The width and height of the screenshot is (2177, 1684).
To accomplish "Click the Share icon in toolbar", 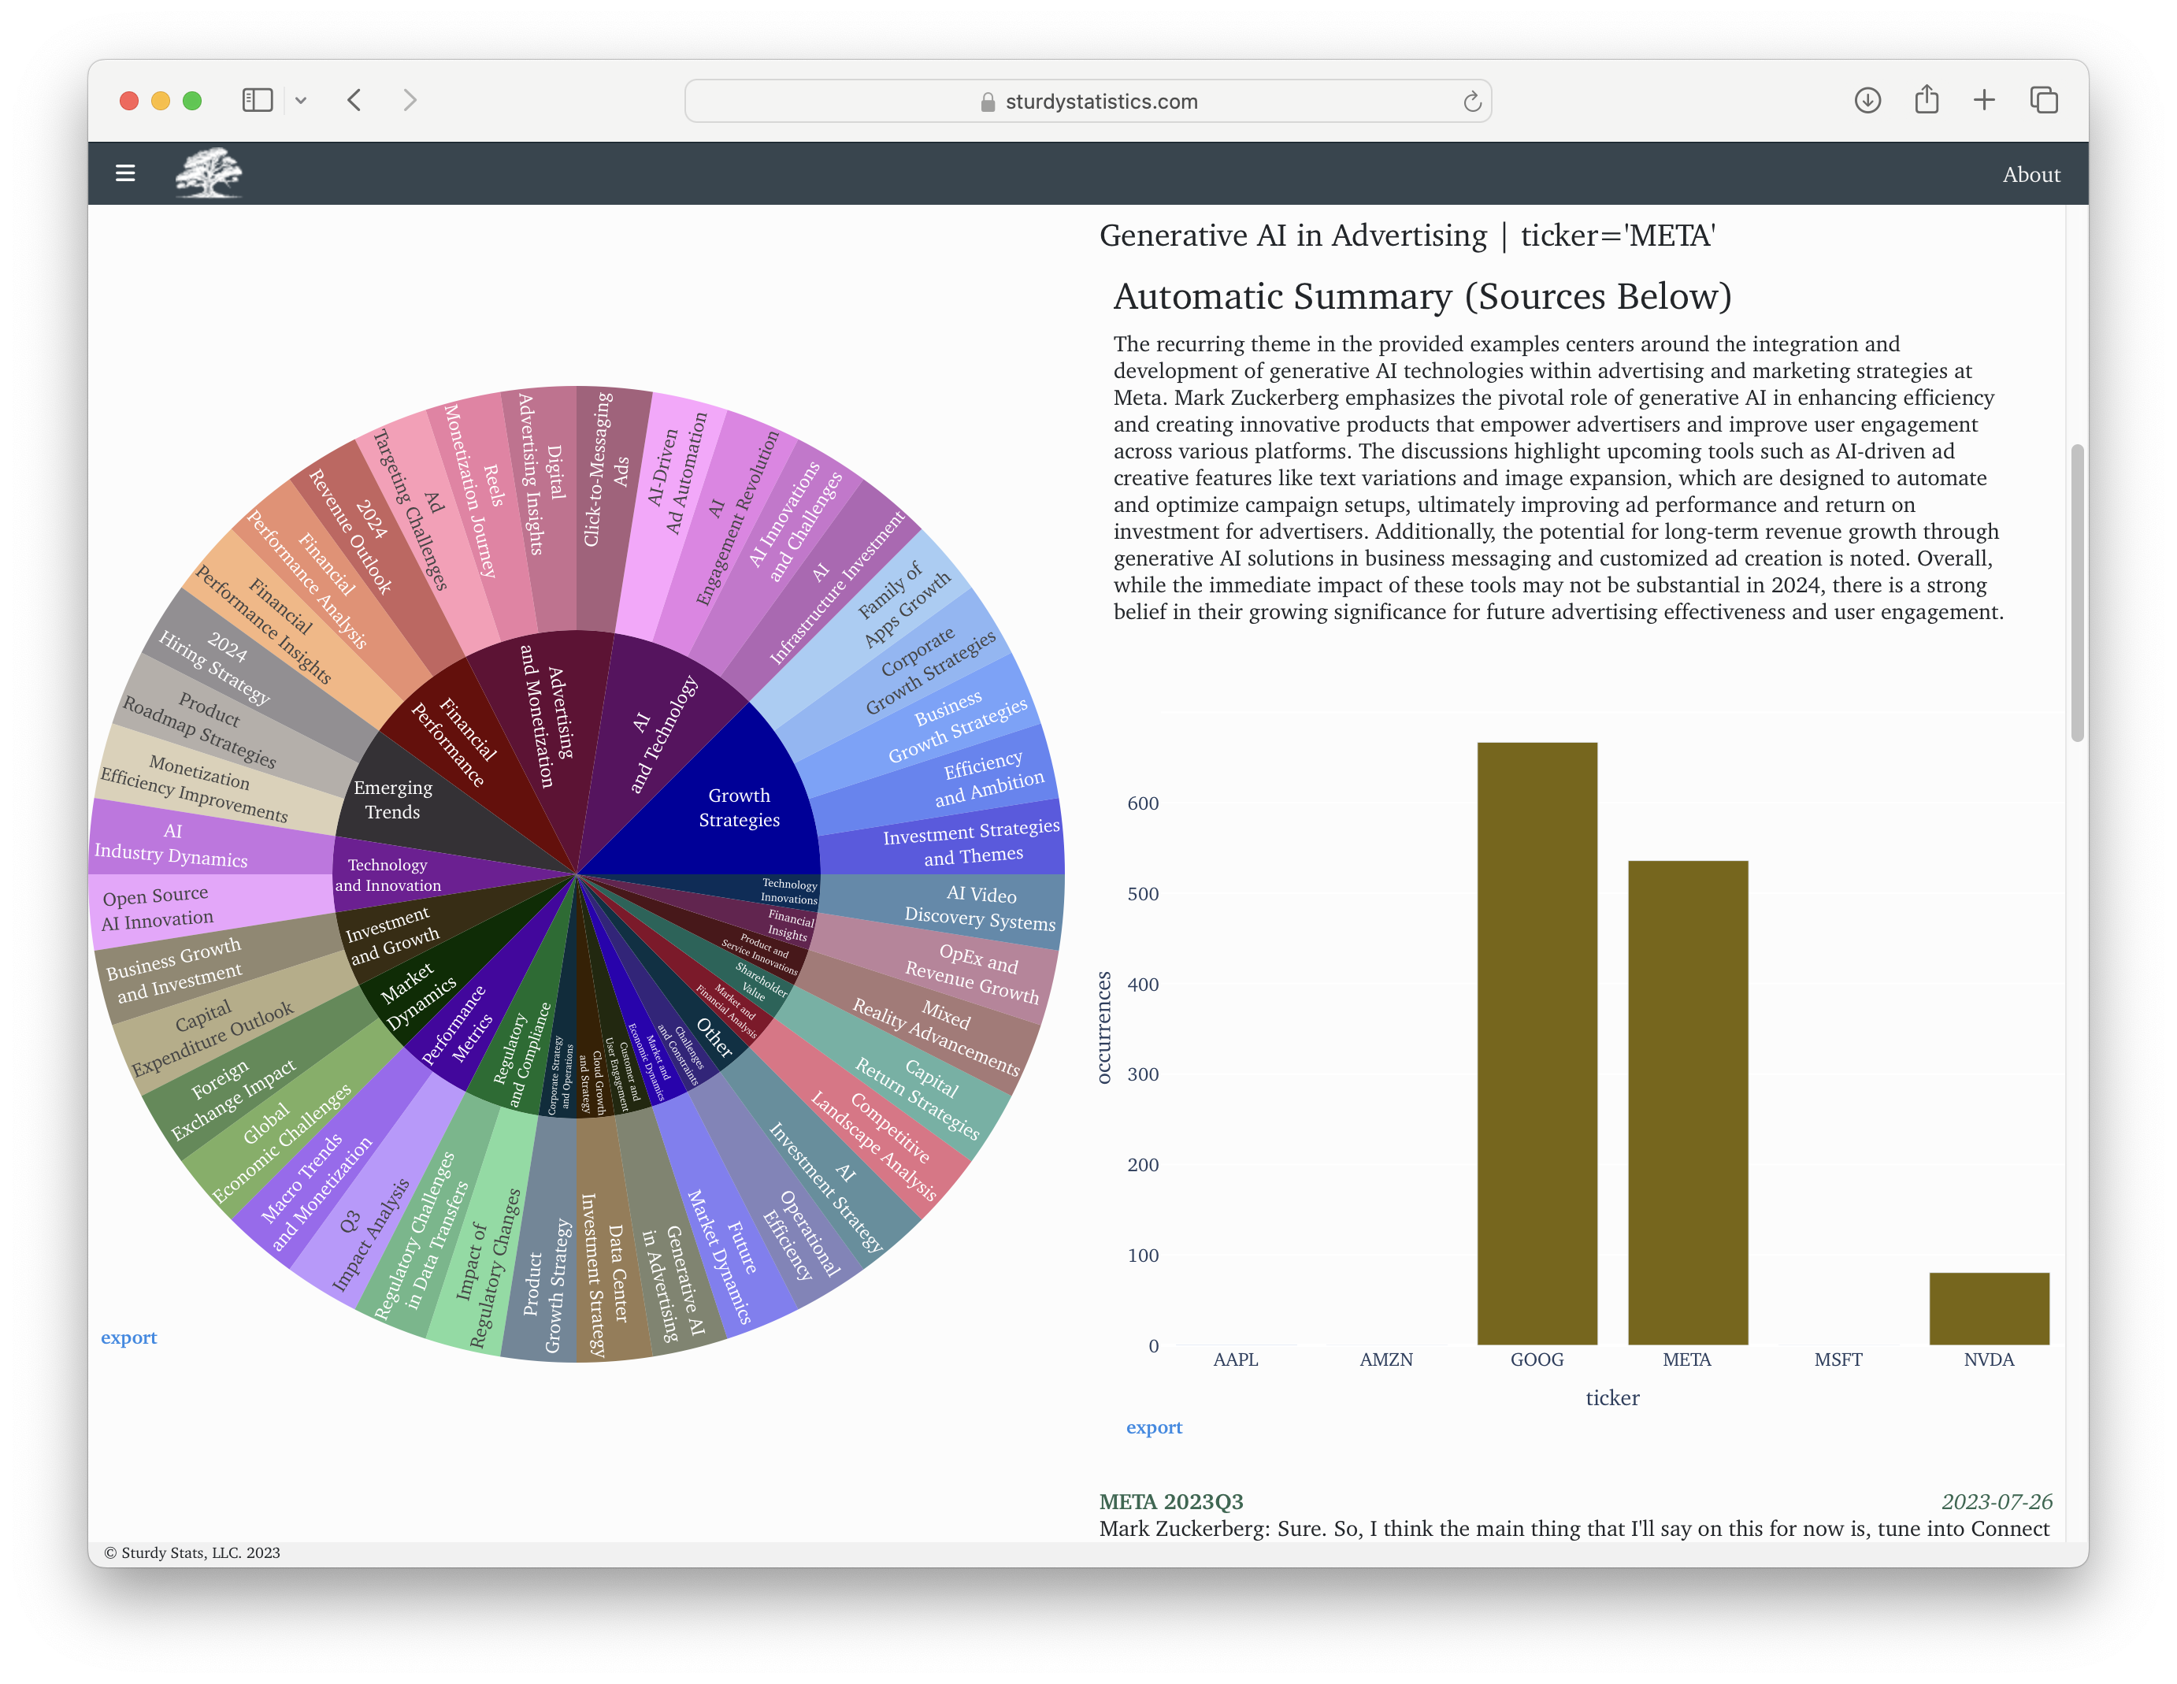I will click(1926, 101).
